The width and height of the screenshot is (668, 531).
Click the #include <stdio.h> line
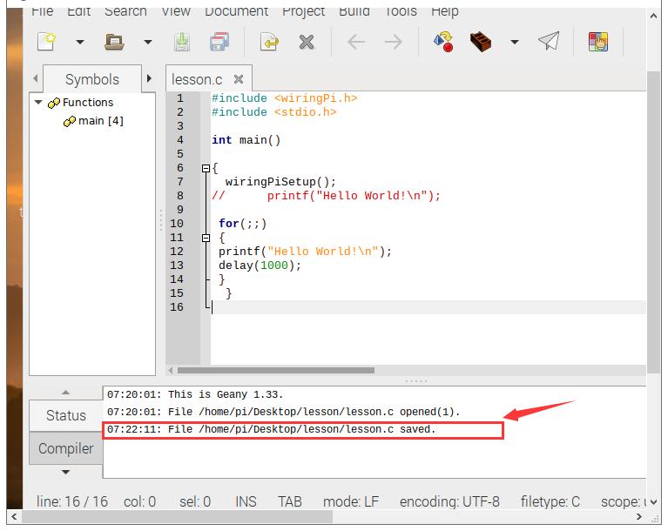274,112
